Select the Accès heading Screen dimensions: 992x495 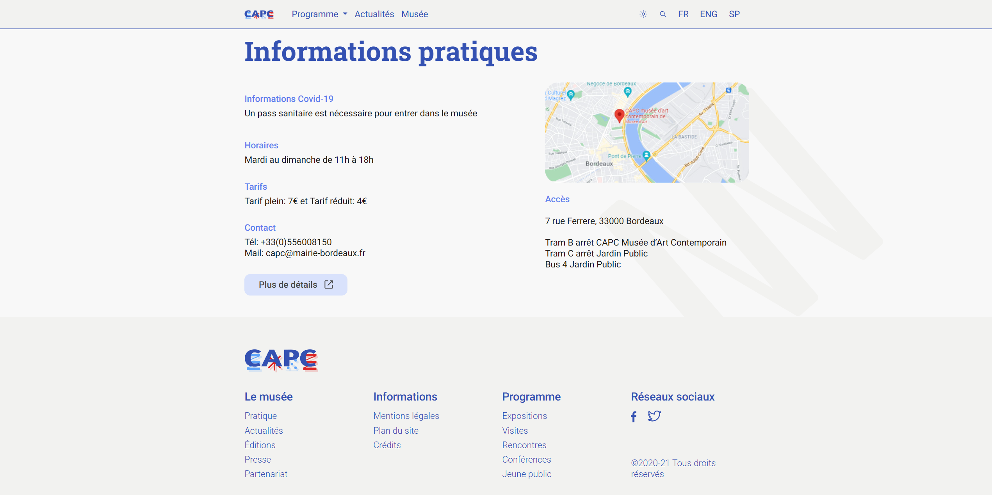557,199
